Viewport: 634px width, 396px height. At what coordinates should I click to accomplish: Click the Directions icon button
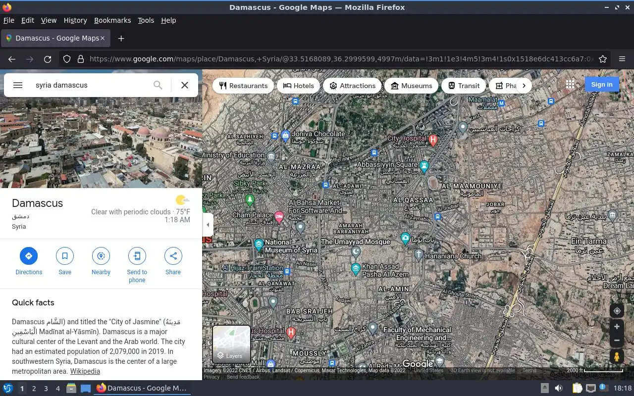29,256
